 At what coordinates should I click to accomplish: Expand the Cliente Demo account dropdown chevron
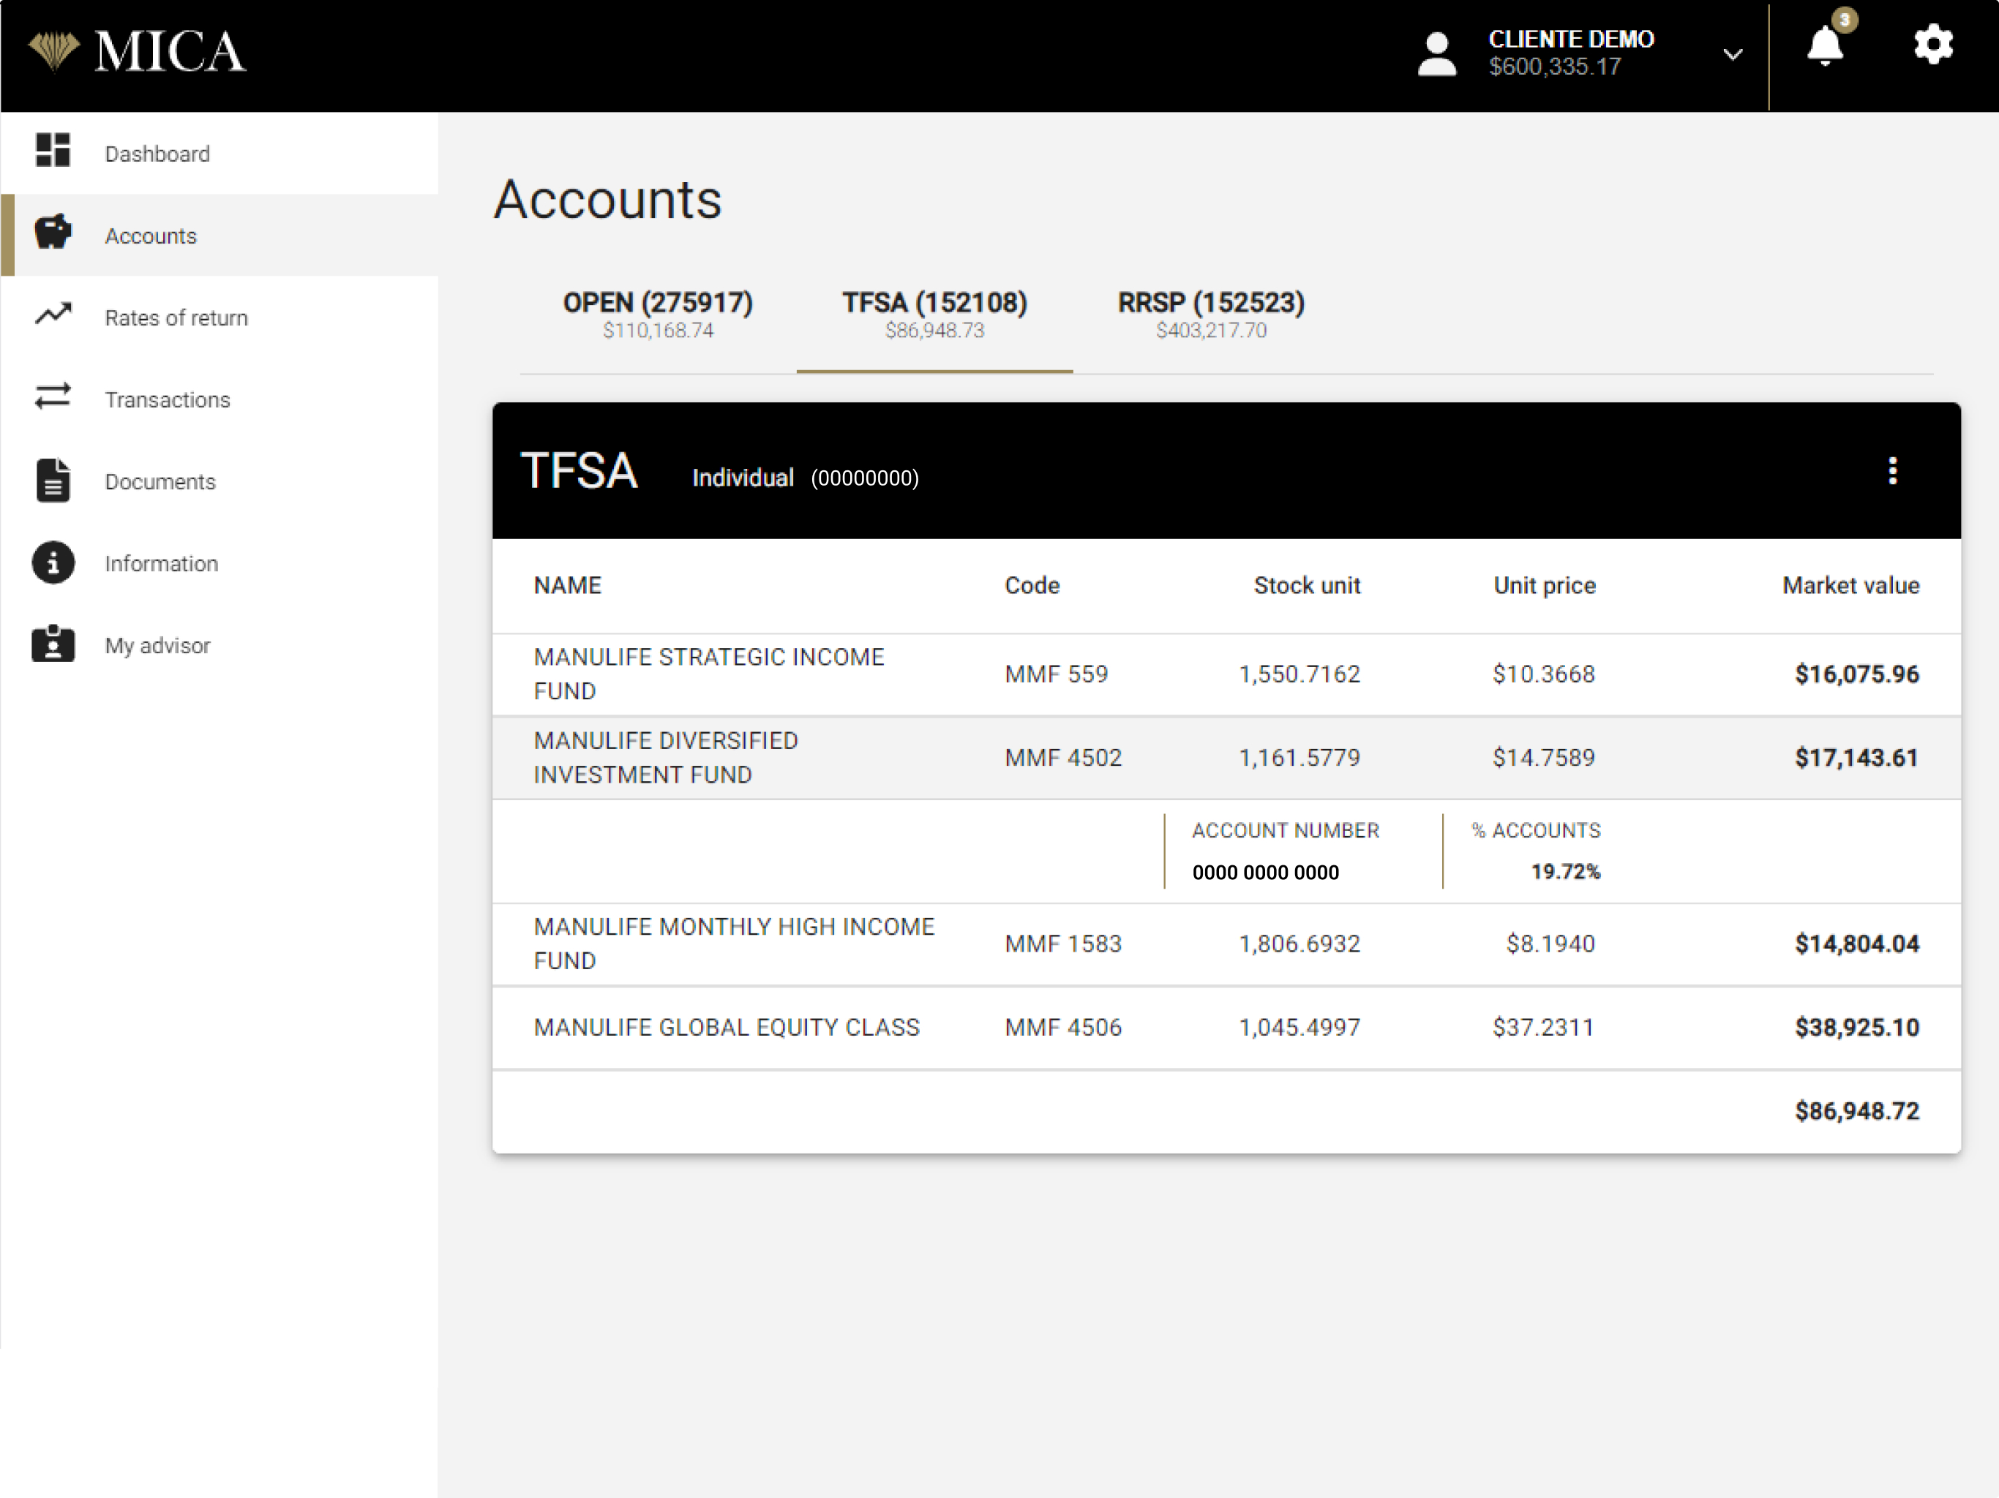tap(1733, 54)
